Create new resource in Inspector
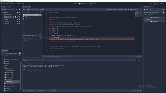 coord(145,10)
